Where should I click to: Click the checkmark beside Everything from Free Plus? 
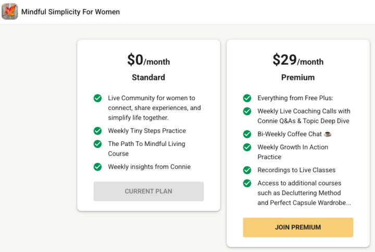pos(247,98)
